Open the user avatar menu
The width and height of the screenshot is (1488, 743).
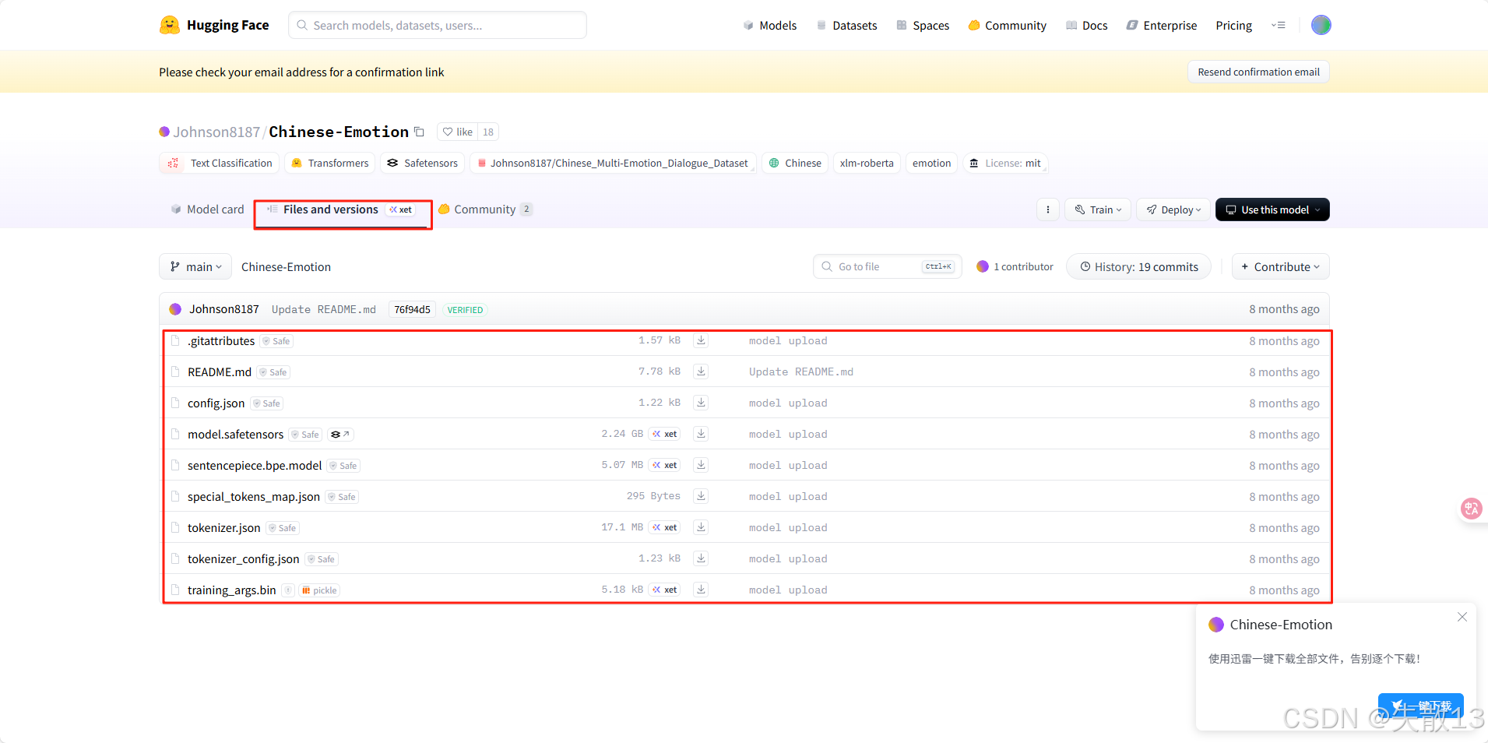point(1321,25)
